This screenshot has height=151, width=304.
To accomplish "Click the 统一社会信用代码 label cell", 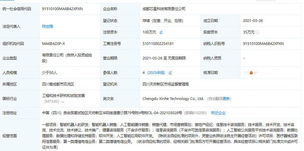I will tap(20, 9).
